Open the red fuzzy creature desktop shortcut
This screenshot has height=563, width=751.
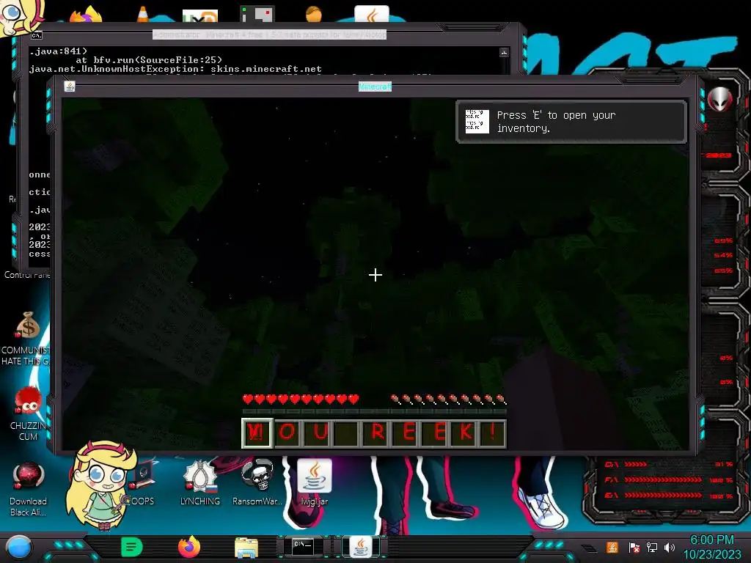point(29,413)
